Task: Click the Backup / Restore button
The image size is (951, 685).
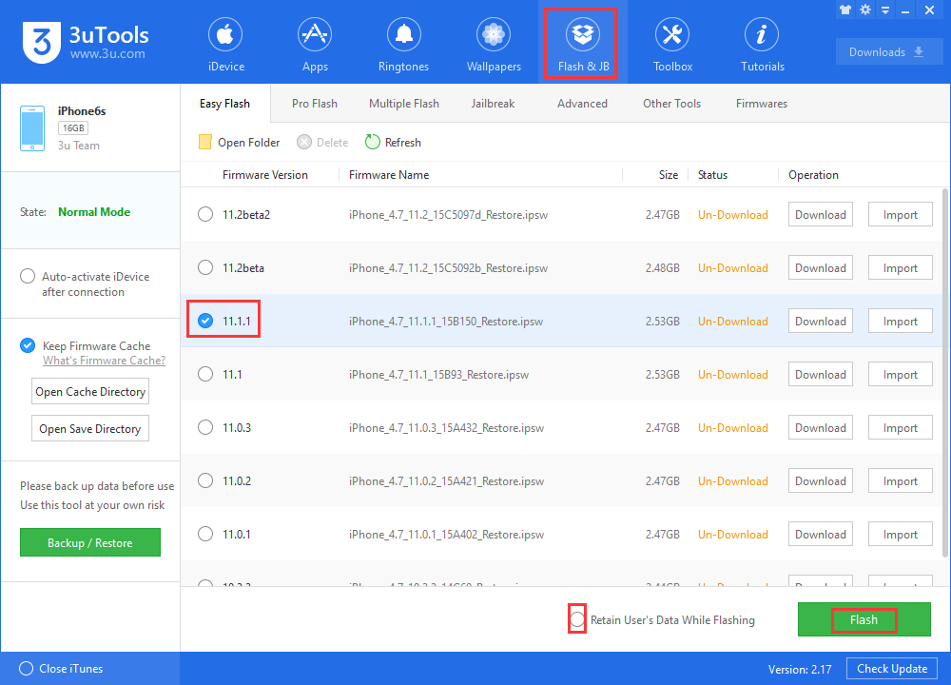Action: 90,542
